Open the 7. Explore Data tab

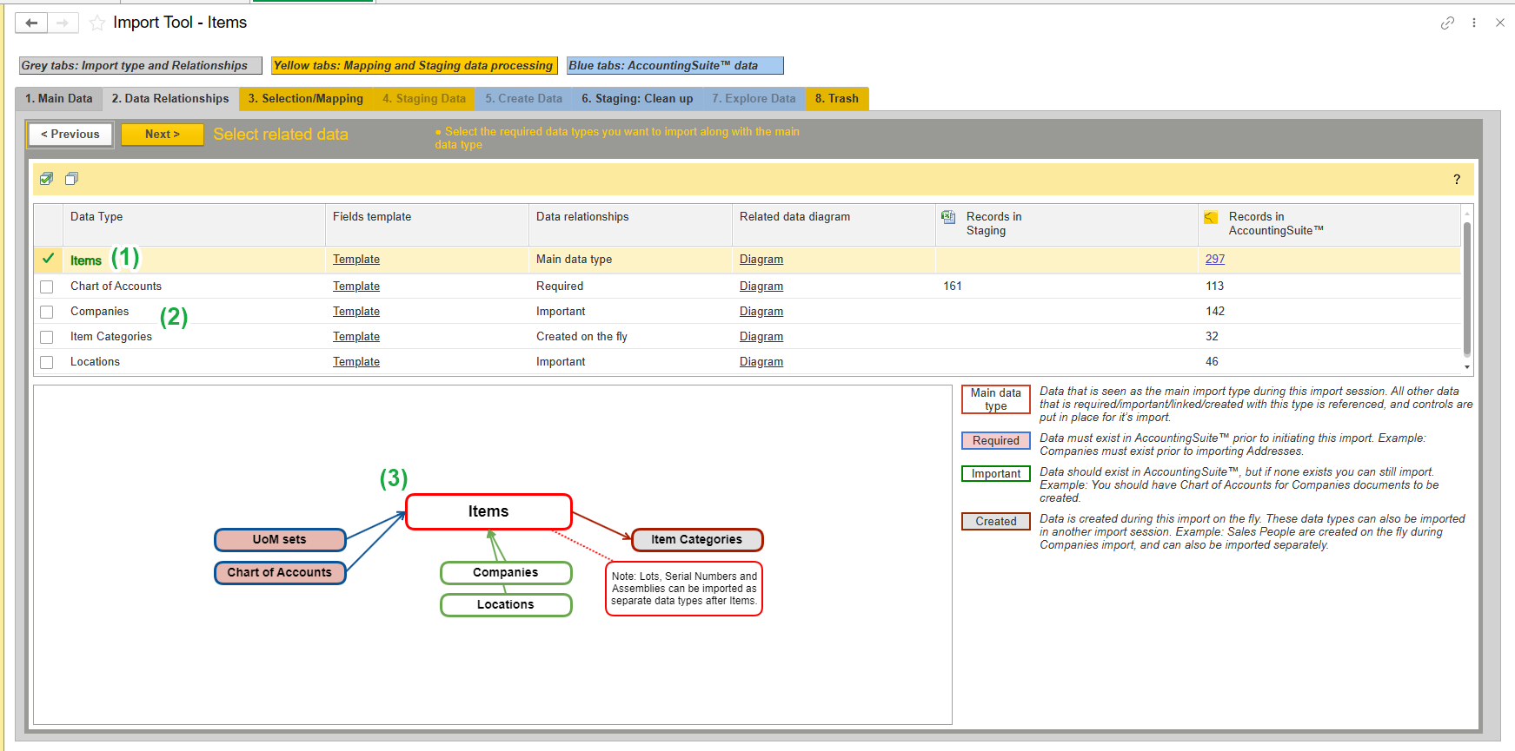click(754, 99)
